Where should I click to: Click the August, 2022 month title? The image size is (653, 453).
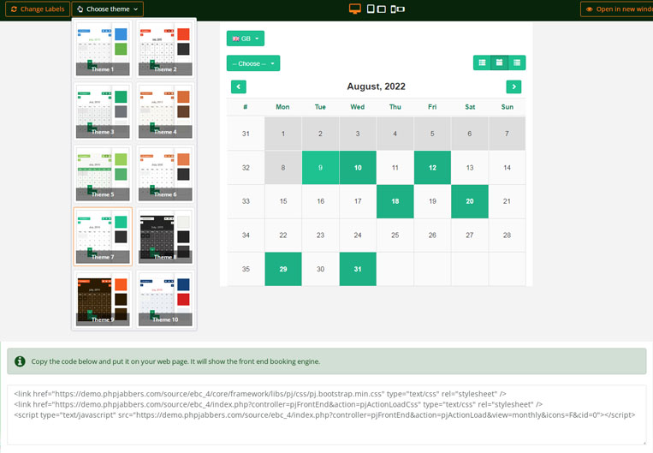(376, 86)
